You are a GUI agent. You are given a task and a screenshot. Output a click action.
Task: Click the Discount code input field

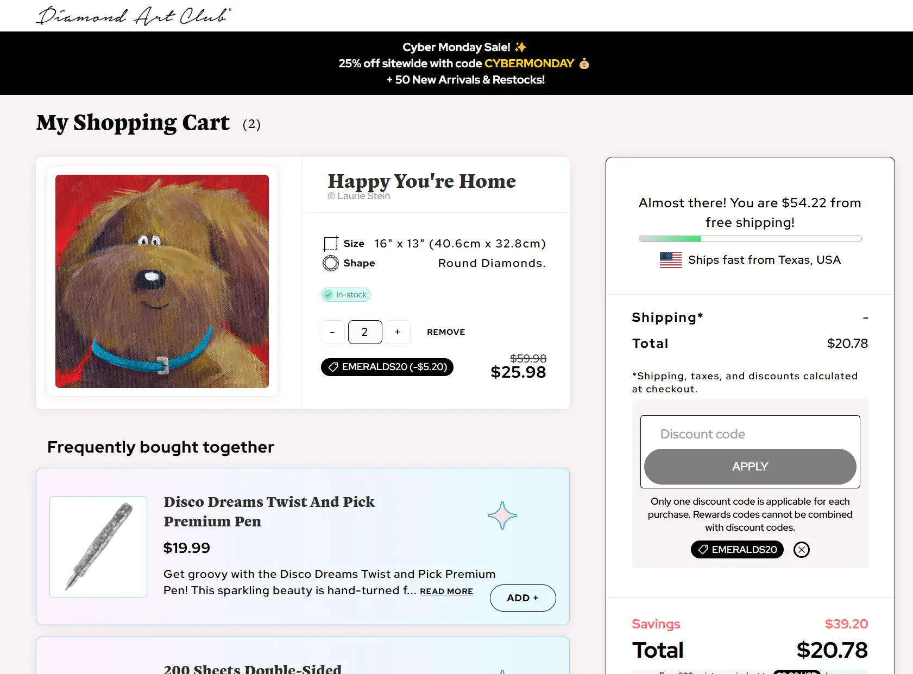[750, 434]
